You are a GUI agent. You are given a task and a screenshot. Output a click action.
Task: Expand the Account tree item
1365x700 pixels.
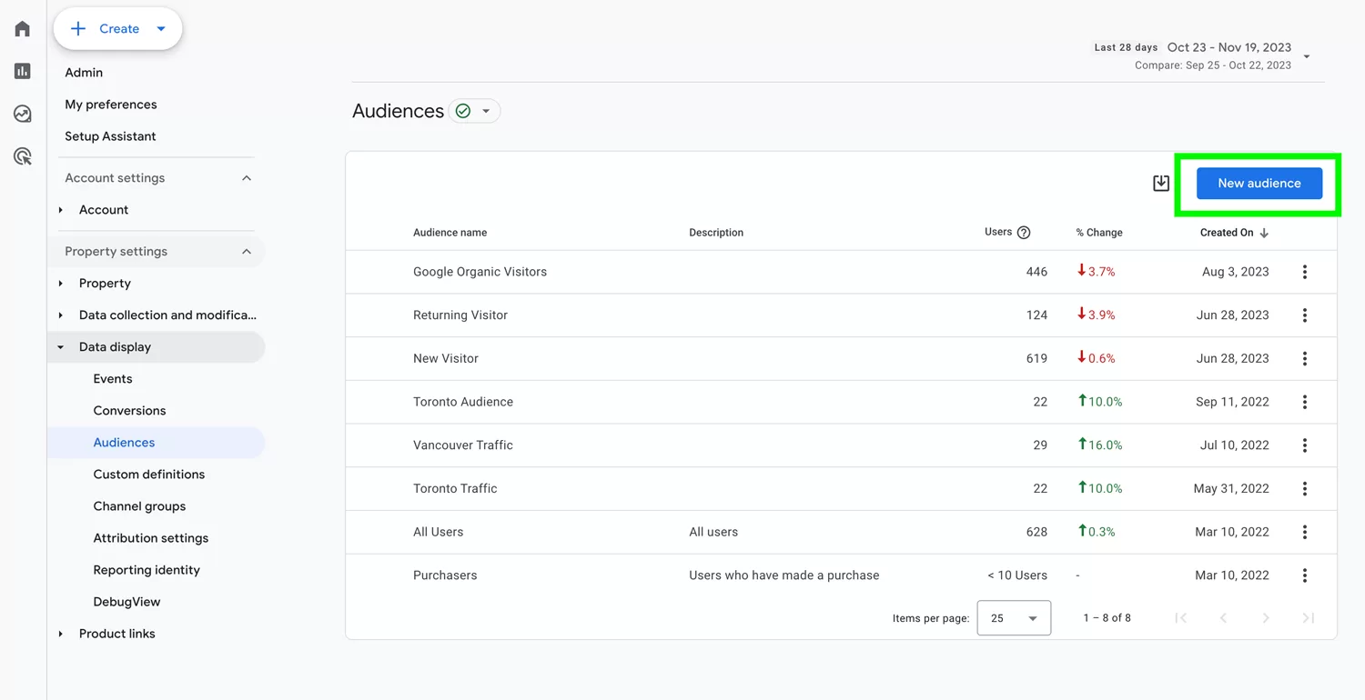pyautogui.click(x=61, y=210)
